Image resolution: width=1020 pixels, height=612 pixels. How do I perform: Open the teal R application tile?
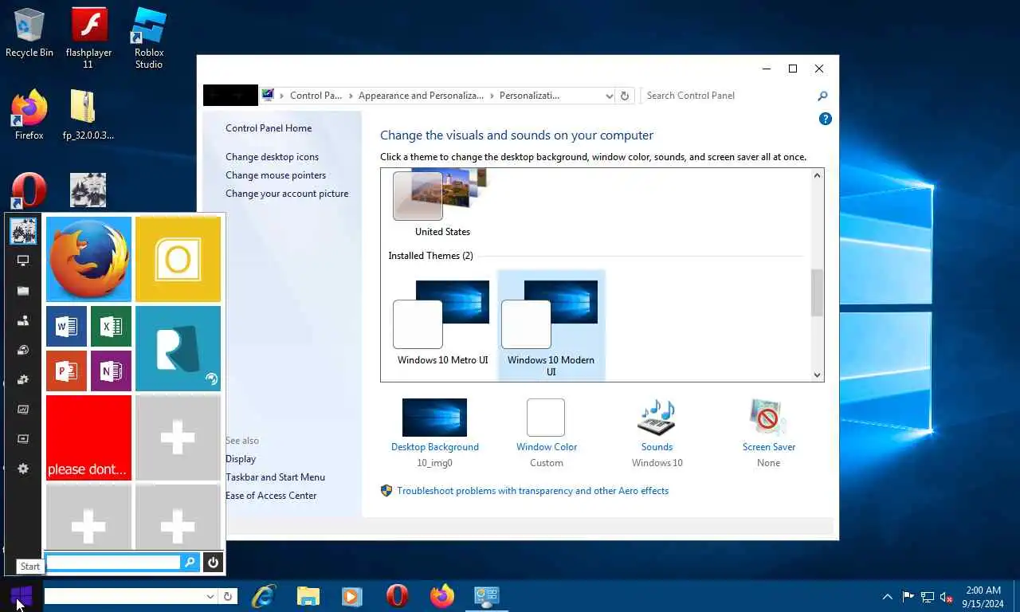[x=178, y=348]
